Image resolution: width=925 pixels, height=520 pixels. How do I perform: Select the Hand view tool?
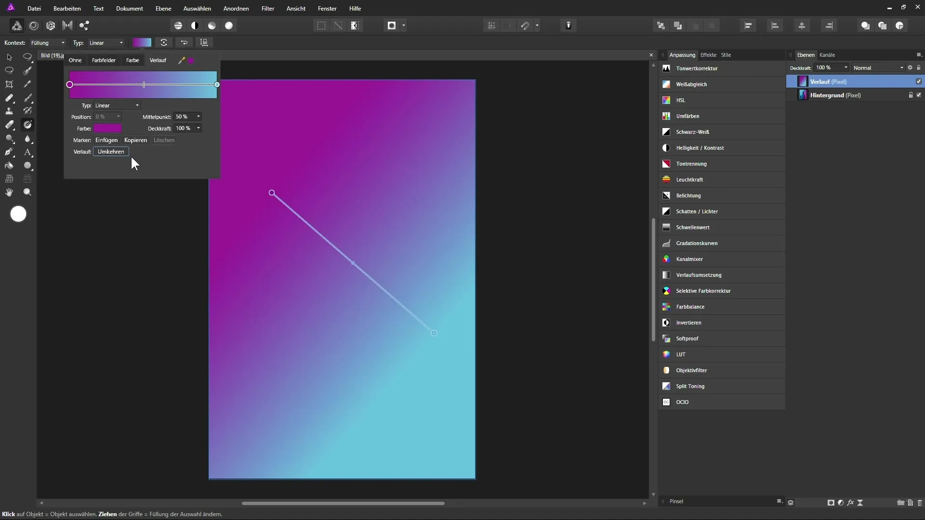(x=9, y=192)
